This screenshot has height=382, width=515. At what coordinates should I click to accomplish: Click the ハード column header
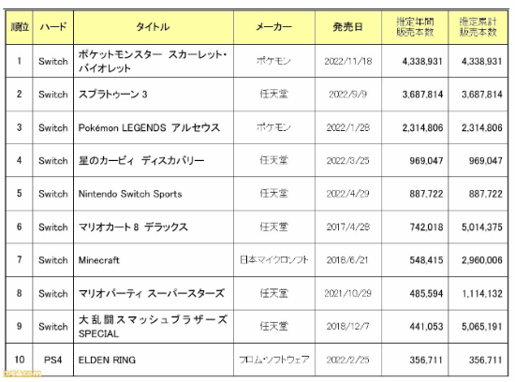pos(53,27)
